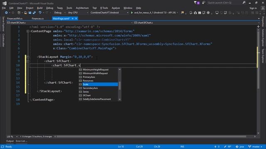Viewport: 266px width, 149px height.
Task: Click the Open File folder icon
Action: [25, 13]
